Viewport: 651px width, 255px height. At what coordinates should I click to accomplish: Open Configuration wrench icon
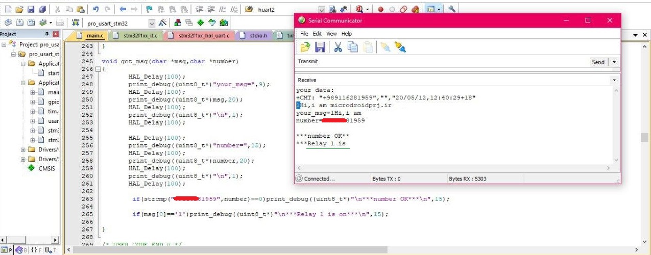(452, 9)
